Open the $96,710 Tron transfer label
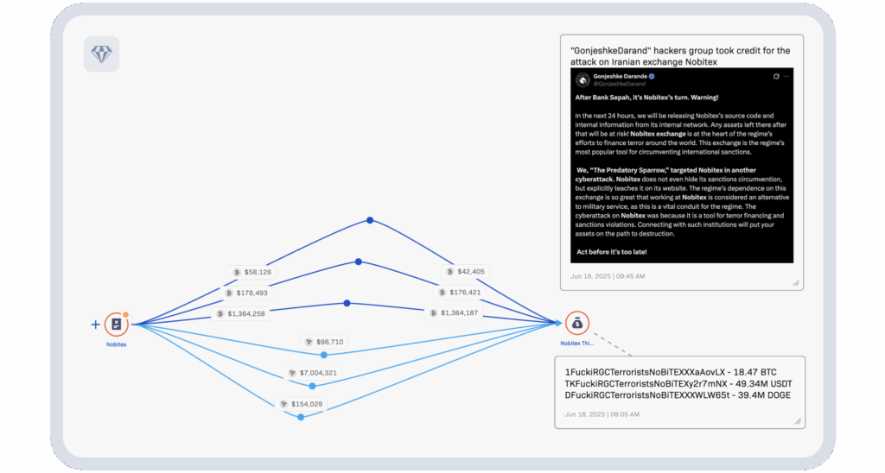 coord(324,342)
